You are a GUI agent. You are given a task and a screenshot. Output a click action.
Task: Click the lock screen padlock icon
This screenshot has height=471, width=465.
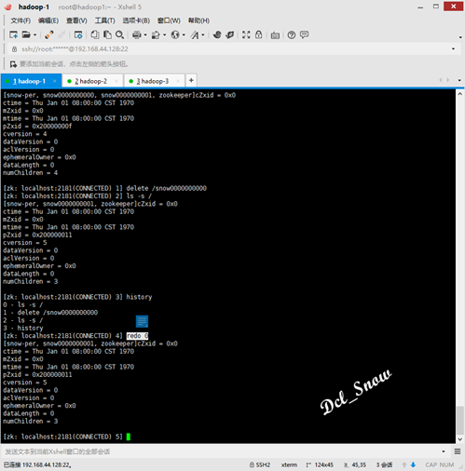pos(258,34)
